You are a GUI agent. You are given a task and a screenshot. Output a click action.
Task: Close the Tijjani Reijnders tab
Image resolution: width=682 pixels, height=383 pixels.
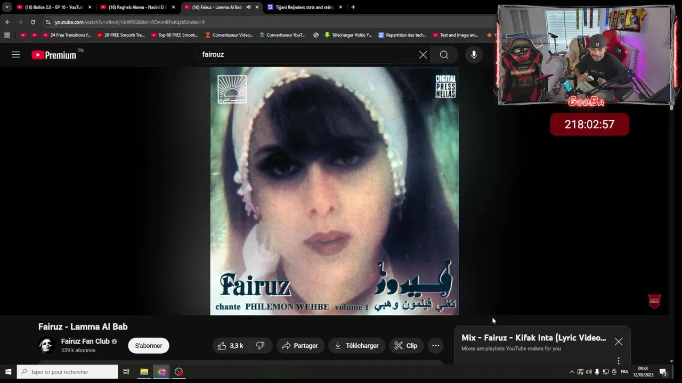[340, 7]
